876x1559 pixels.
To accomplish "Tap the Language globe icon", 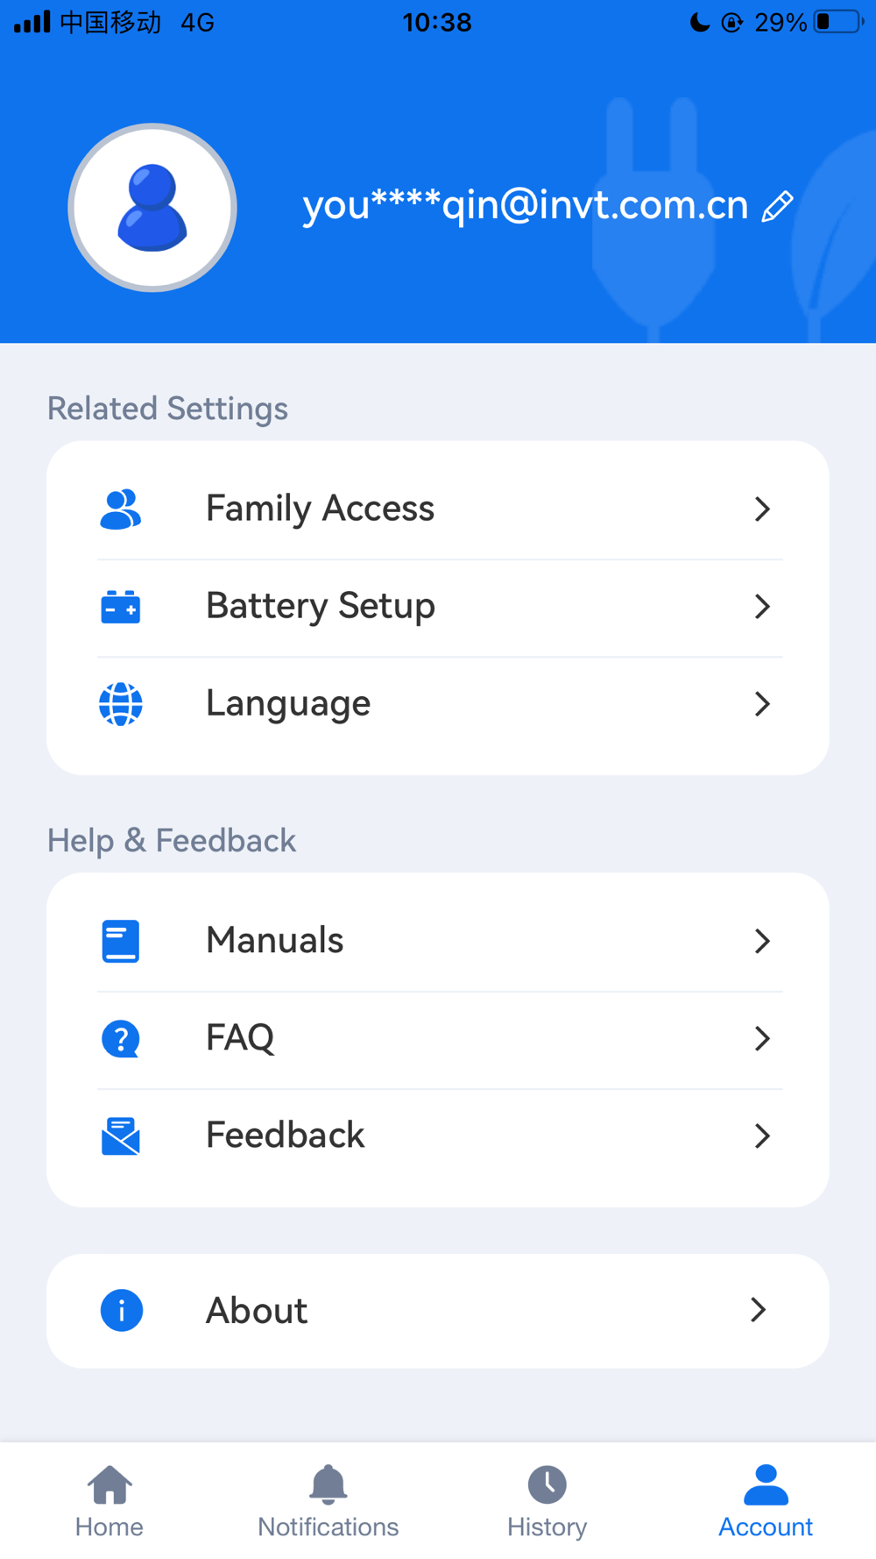I will tap(121, 704).
